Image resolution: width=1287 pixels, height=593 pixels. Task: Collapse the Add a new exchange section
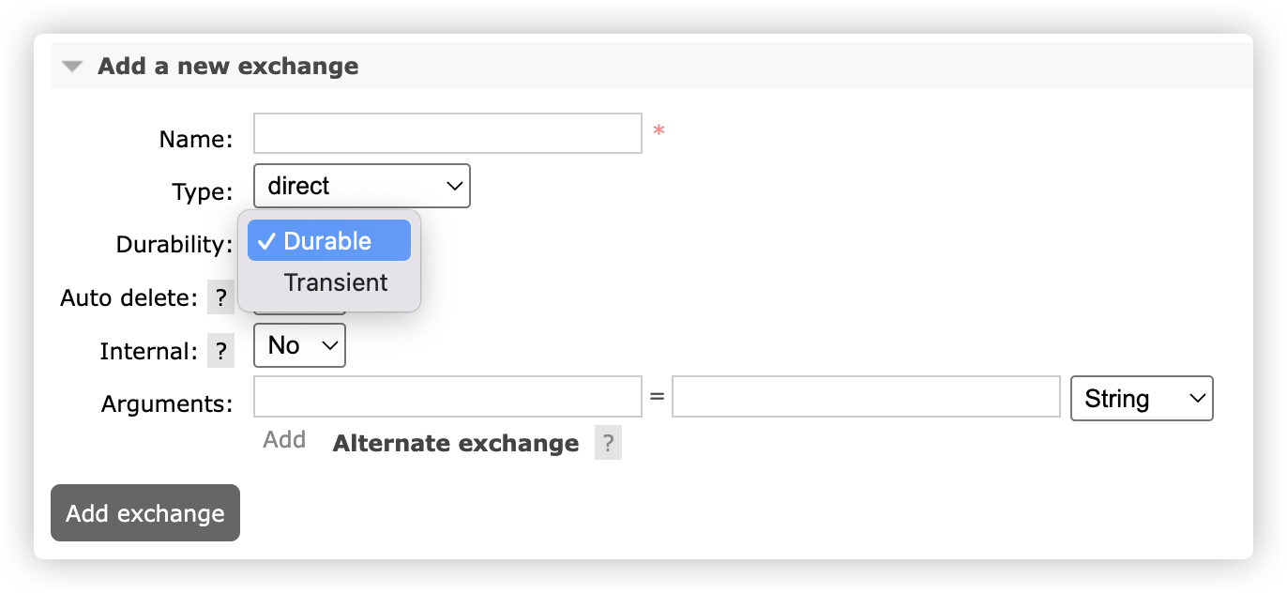click(x=72, y=67)
